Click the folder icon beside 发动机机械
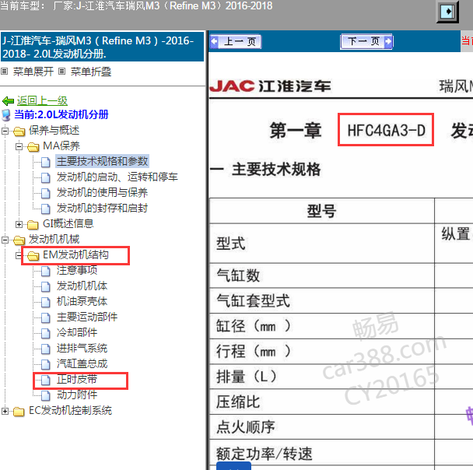This screenshot has width=473, height=470. click(19, 240)
